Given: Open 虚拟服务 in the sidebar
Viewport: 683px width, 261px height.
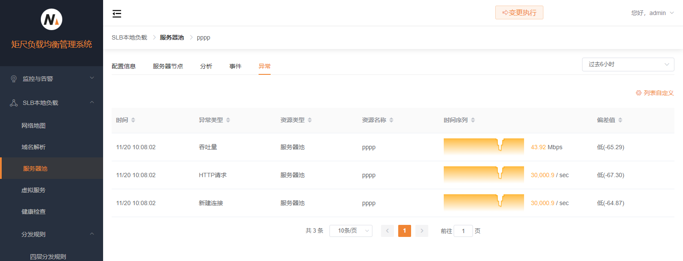Looking at the screenshot, I should pos(34,190).
